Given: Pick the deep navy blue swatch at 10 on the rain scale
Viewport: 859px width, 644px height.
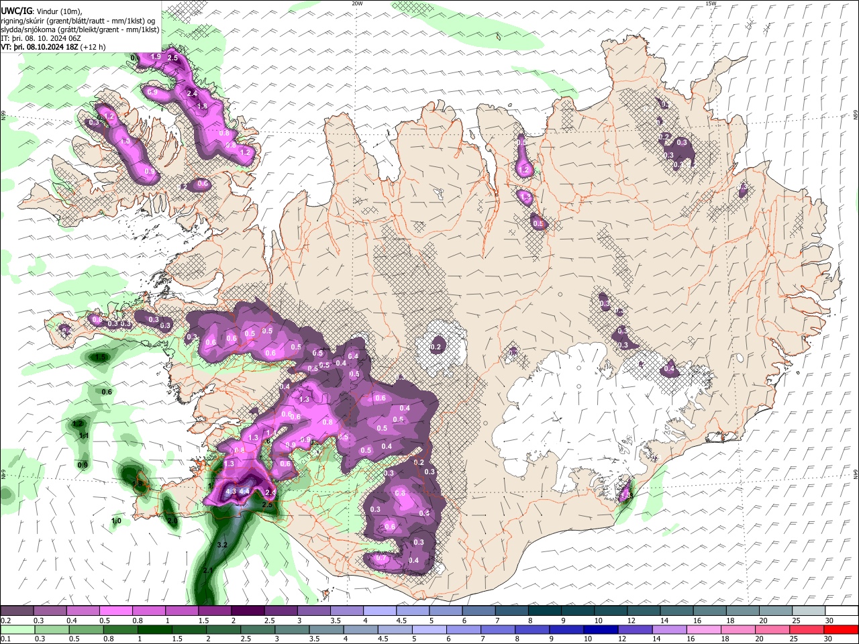Looking at the screenshot, I should coord(600,629).
